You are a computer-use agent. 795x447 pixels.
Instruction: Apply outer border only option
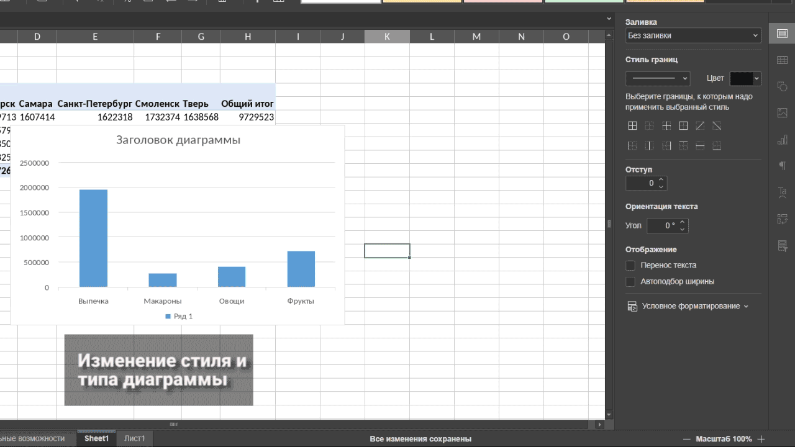tap(683, 125)
